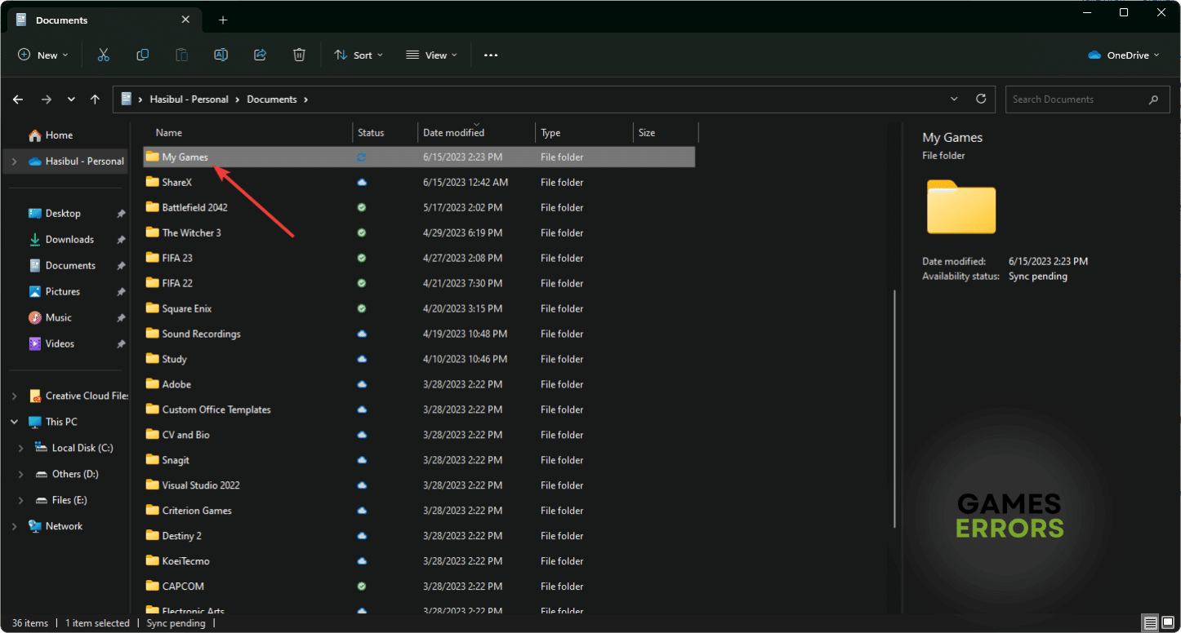Click the Copy icon in toolbar
This screenshot has width=1181, height=633.
142,55
